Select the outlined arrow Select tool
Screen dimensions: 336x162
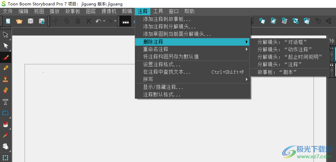[5, 35]
